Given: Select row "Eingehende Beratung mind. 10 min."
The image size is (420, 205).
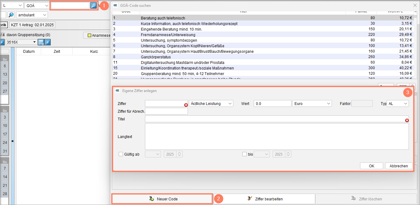Looking at the screenshot, I should (x=262, y=29).
